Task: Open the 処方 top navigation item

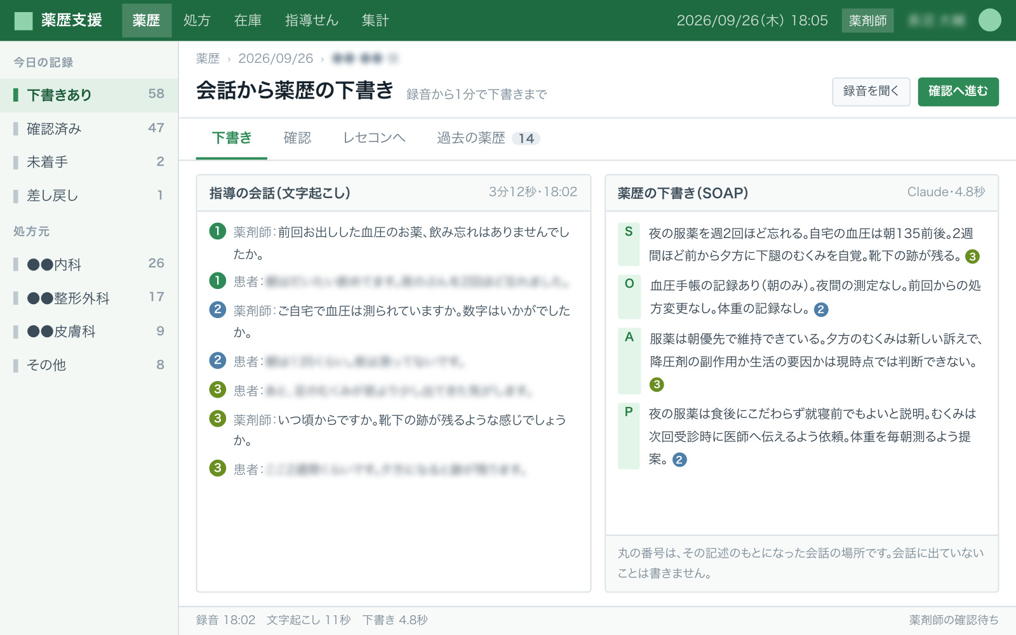Action: pos(197,20)
